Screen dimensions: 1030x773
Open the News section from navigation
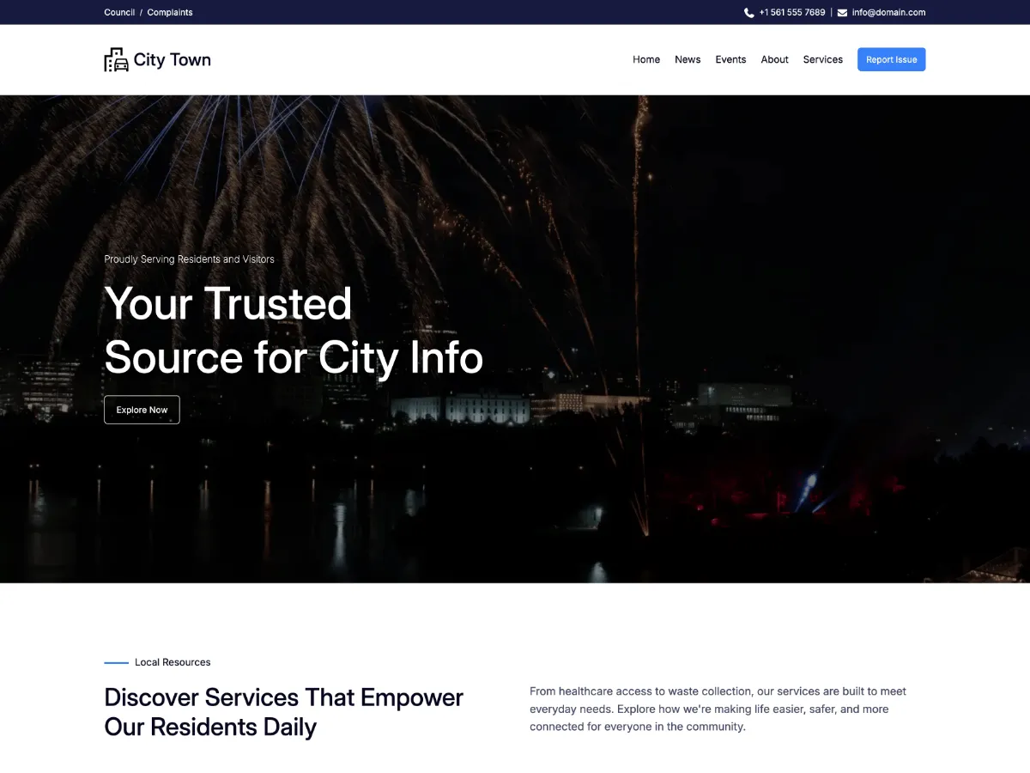(x=688, y=59)
